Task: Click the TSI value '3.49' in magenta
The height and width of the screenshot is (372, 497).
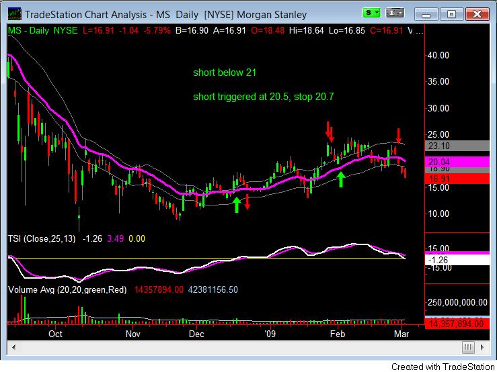Action: (116, 238)
